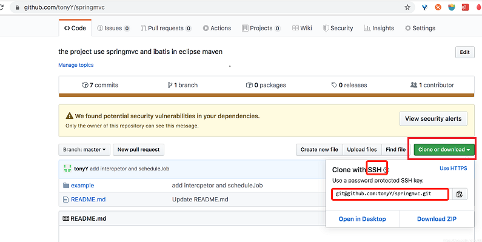The image size is (482, 242).
Task: Click tonyY's avatar in commit bar
Action: [x=67, y=169]
